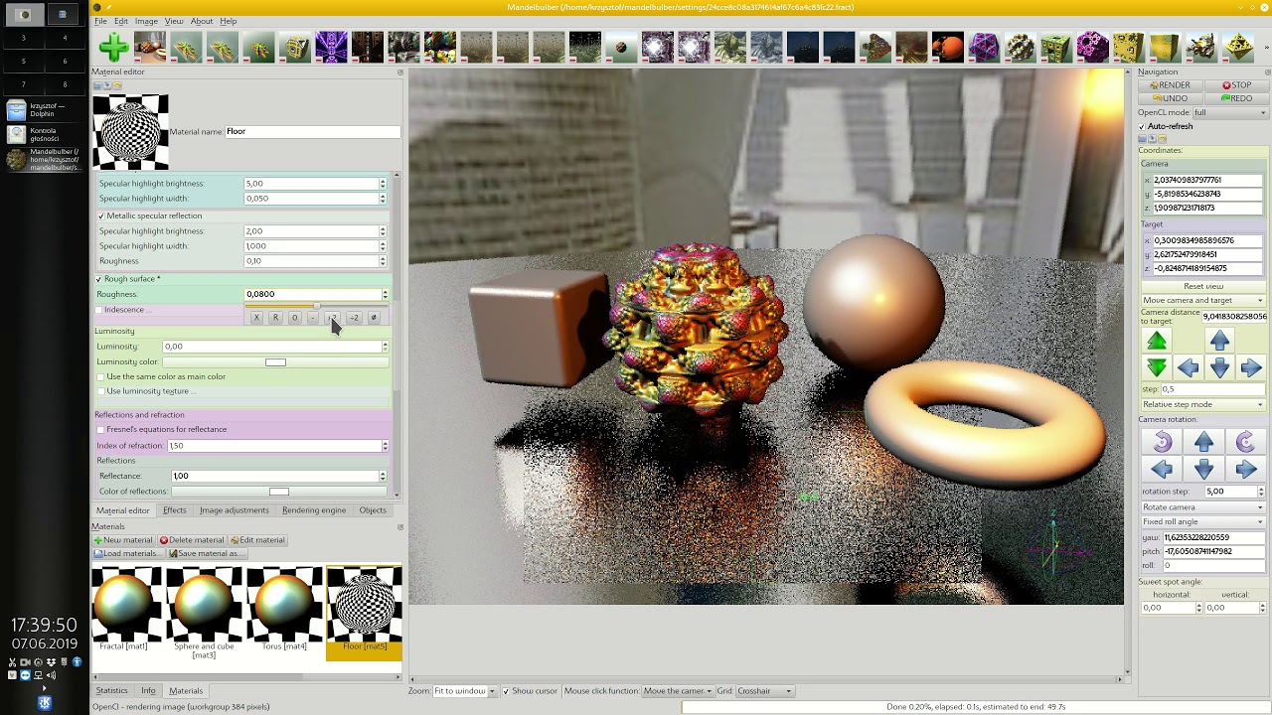Click the R reset button on slider popup
This screenshot has height=715, width=1272.
pyautogui.click(x=275, y=318)
